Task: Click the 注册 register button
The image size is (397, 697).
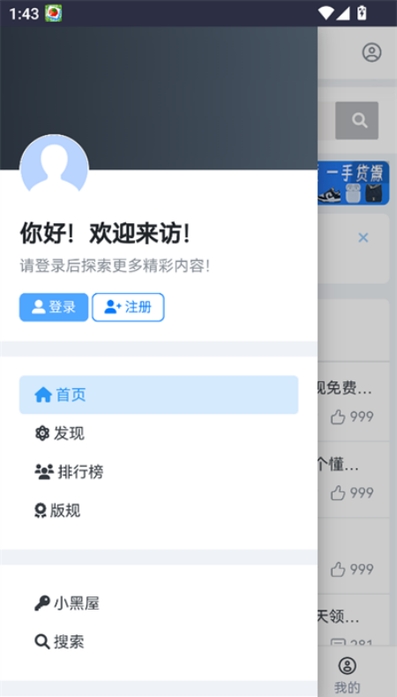Action: [128, 307]
